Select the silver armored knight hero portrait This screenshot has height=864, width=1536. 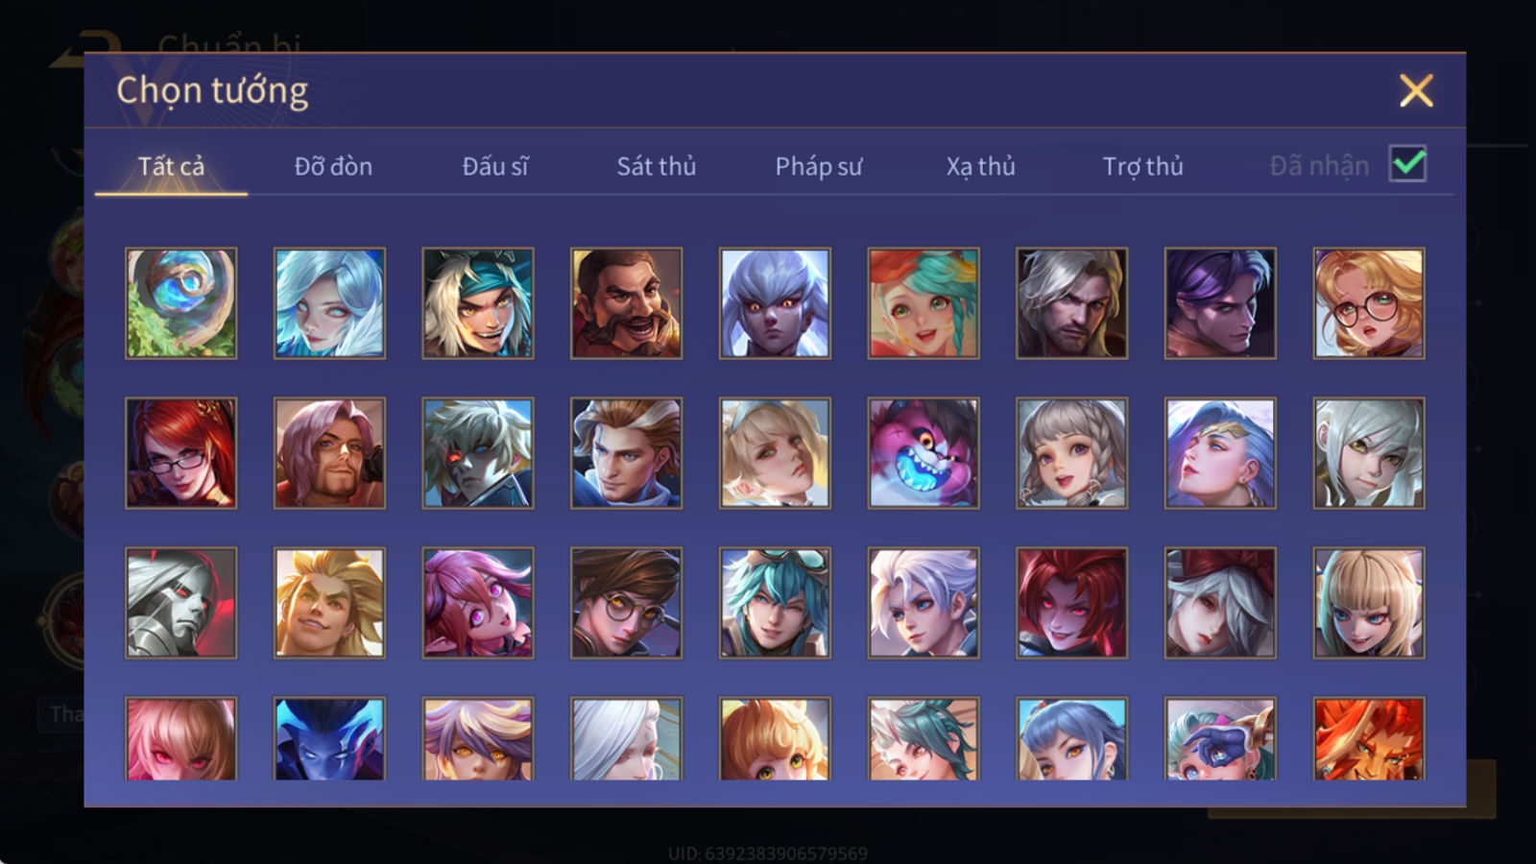(x=180, y=603)
